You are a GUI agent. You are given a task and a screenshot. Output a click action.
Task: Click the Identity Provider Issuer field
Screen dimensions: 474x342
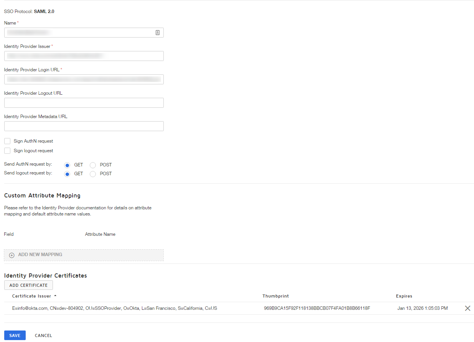(84, 56)
